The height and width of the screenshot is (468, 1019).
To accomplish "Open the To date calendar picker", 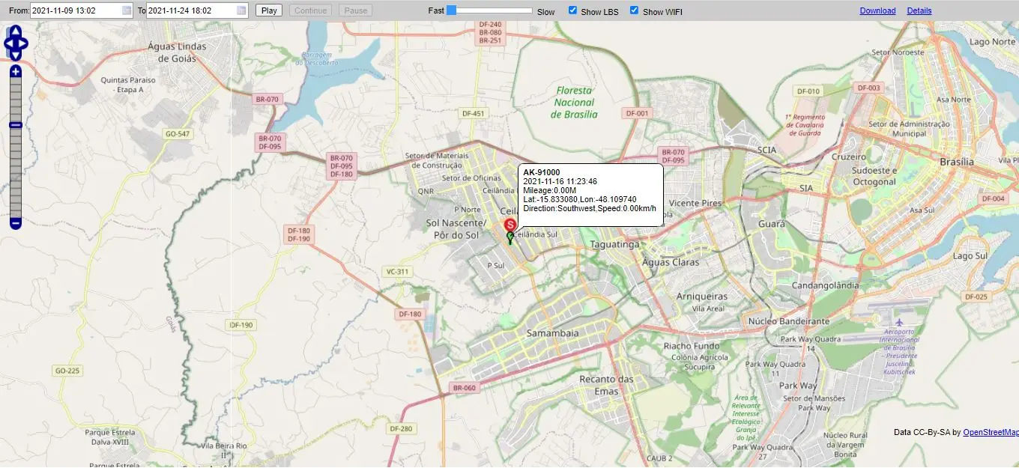I will (241, 10).
